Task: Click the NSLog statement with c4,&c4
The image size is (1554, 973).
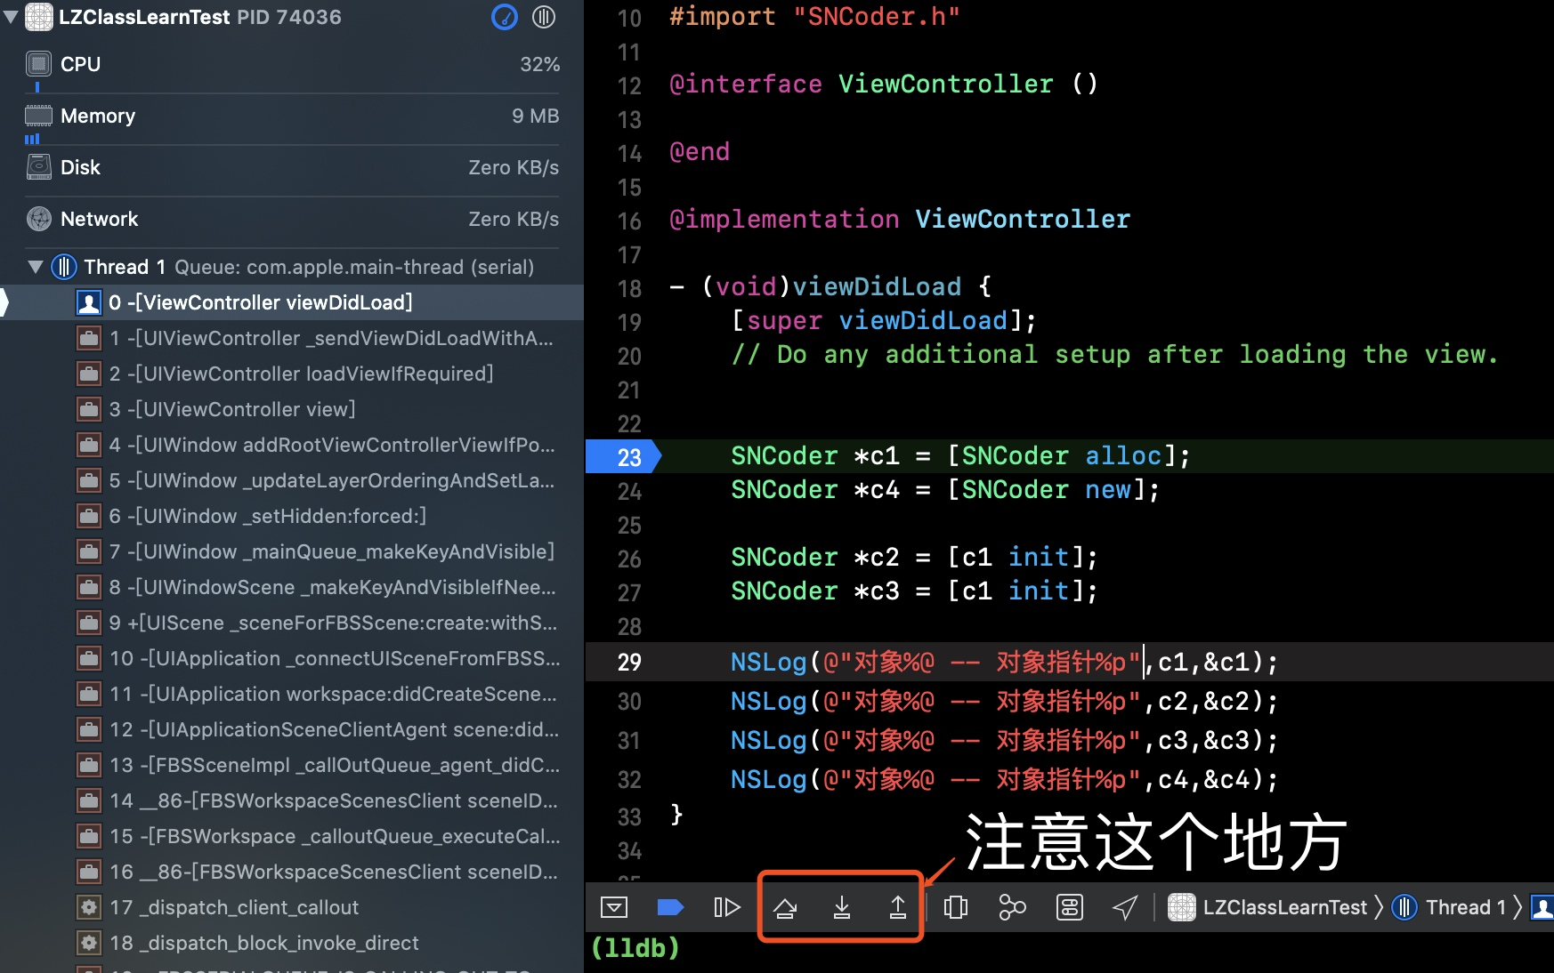Action: pos(1004,780)
